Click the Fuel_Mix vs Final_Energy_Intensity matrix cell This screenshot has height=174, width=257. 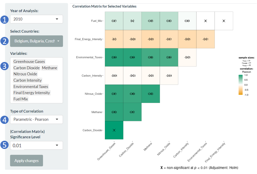tap(224, 21)
